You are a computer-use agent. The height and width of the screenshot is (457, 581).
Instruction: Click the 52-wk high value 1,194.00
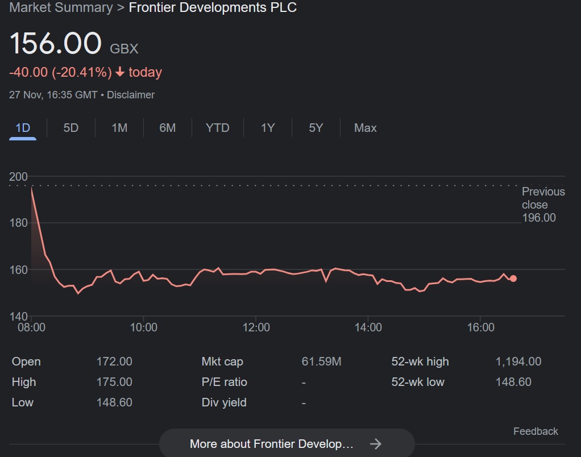pos(518,362)
